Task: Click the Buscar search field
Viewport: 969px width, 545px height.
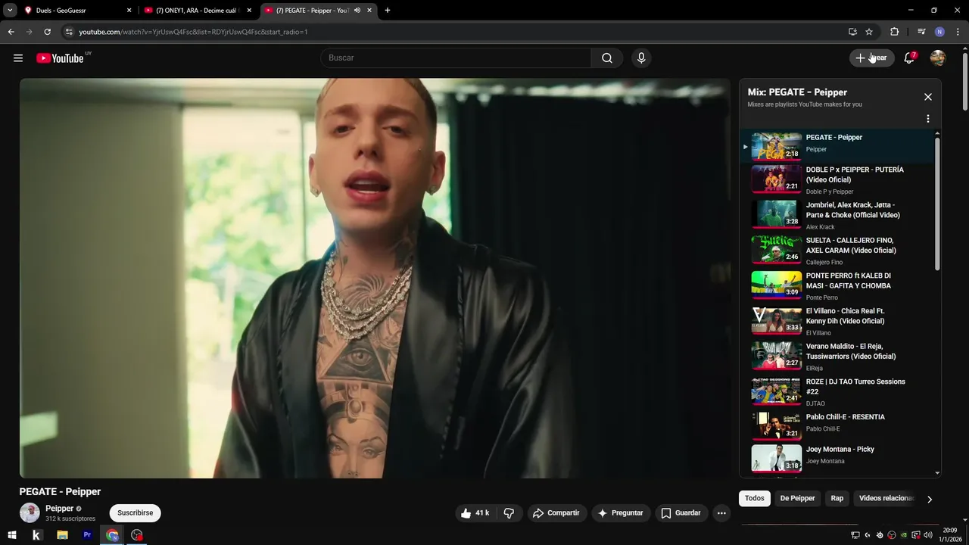Action: (456, 58)
